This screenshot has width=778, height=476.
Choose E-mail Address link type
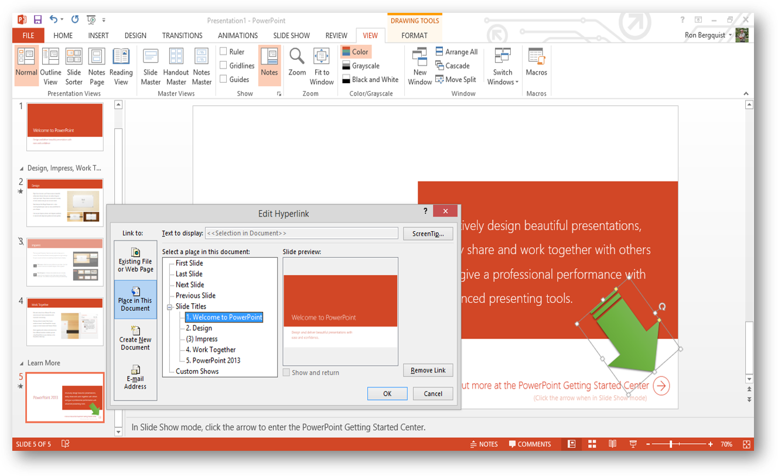coord(135,377)
